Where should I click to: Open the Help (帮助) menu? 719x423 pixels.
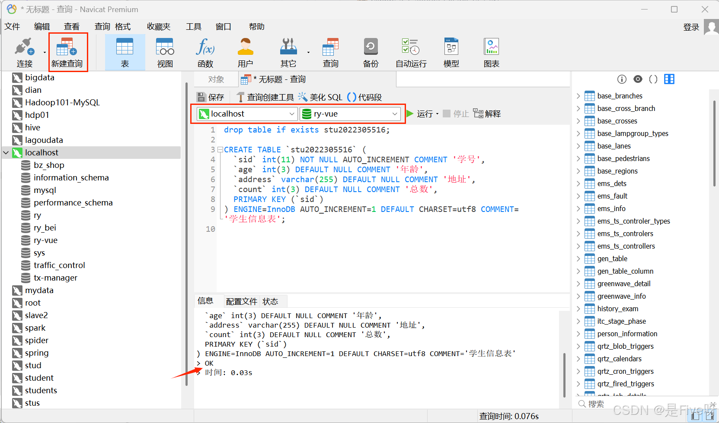pos(257,27)
